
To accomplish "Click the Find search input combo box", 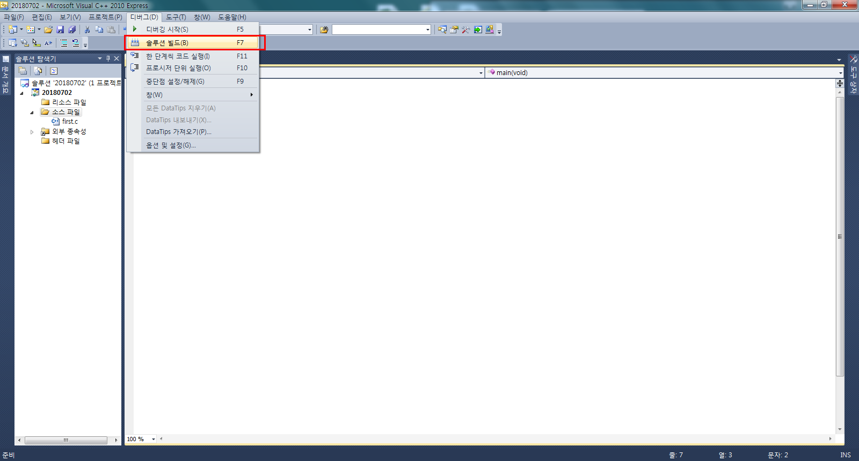I will [382, 29].
